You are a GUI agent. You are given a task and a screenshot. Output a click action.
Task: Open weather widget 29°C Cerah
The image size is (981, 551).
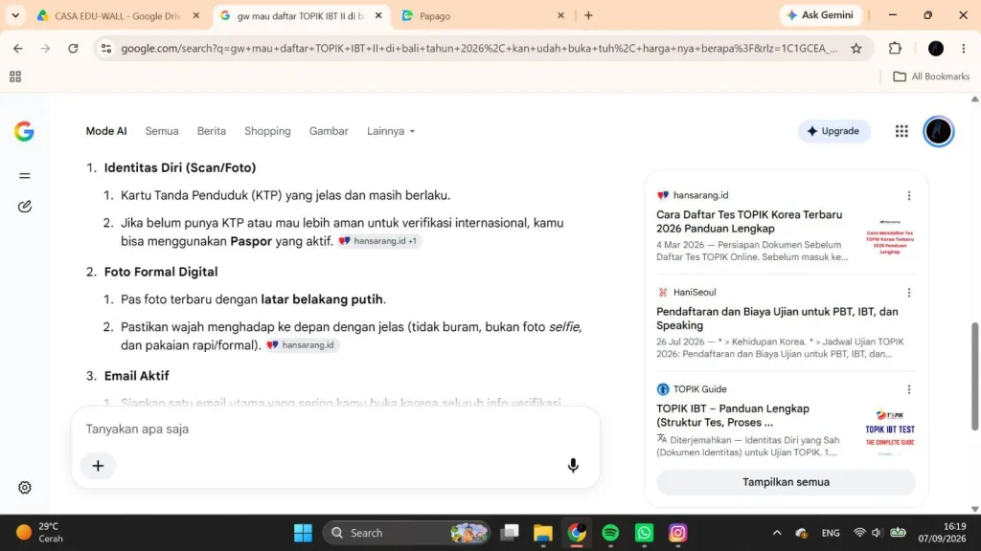(x=40, y=533)
